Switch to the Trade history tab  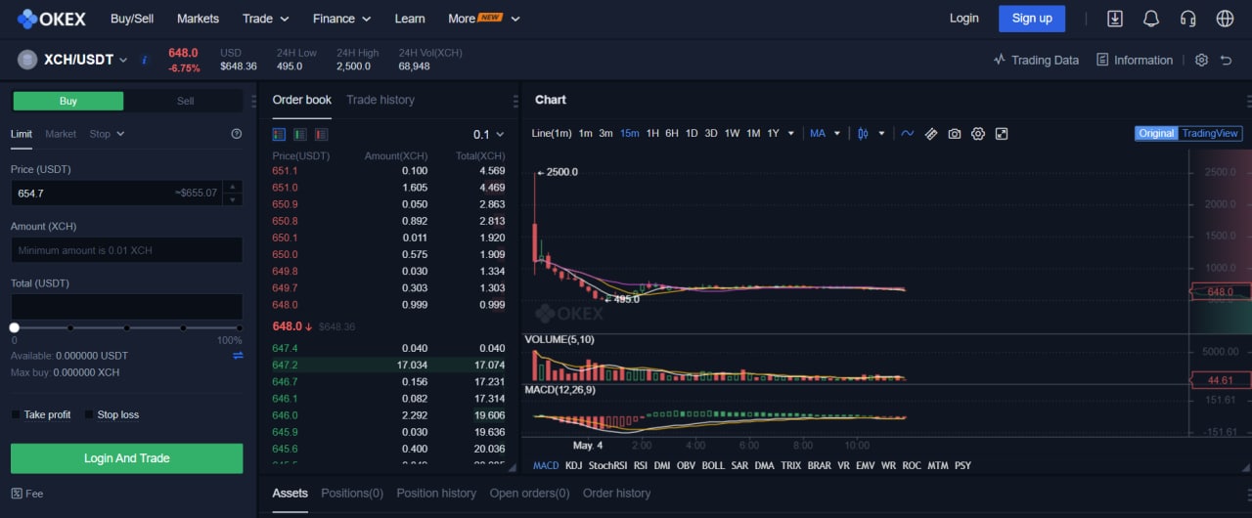coord(380,100)
